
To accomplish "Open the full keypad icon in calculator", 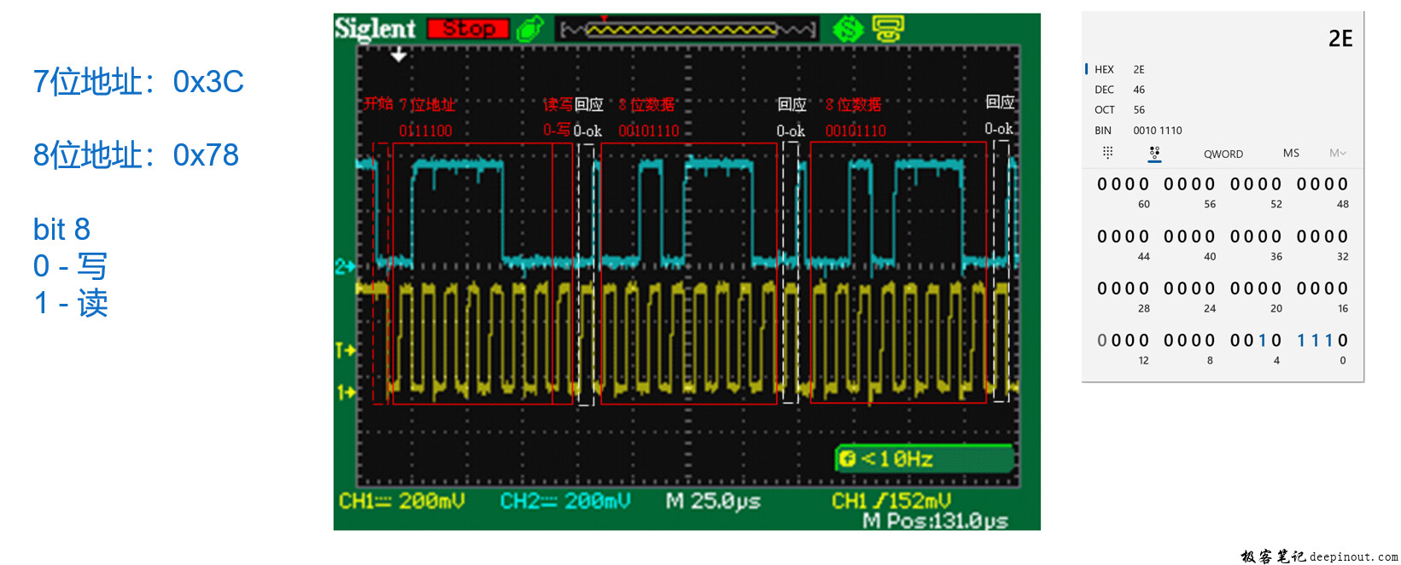I will click(1107, 153).
